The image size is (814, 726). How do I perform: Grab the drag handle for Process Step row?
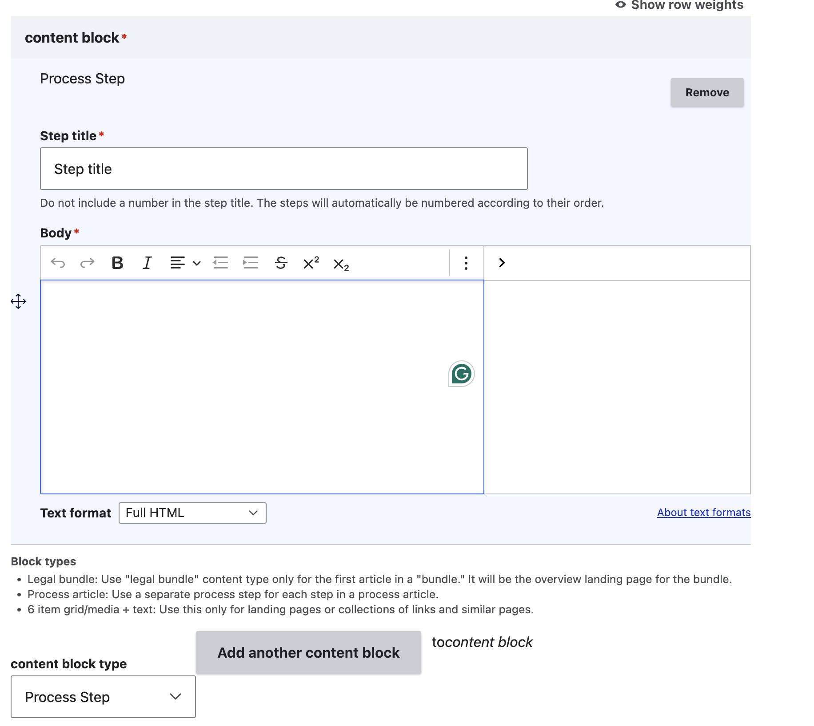(x=18, y=301)
